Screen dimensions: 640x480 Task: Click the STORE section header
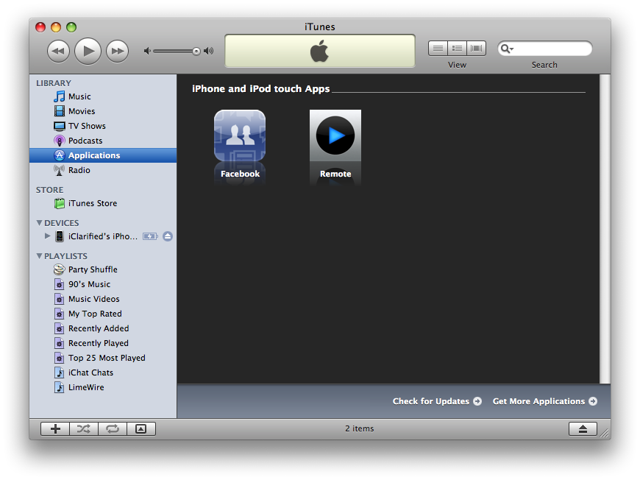coord(49,190)
